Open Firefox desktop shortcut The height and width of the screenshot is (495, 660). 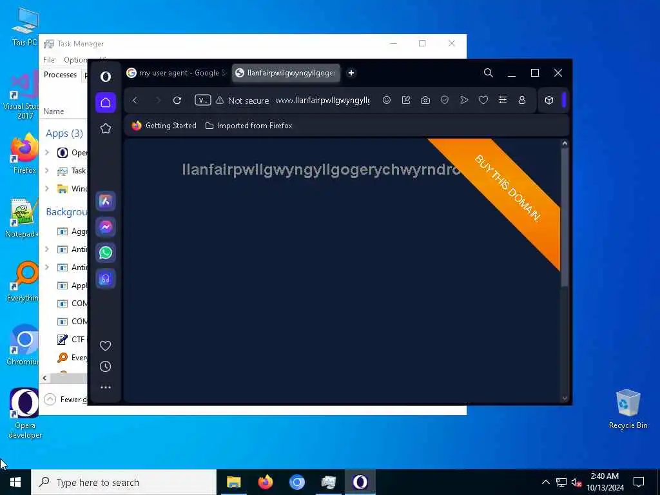tap(24, 153)
